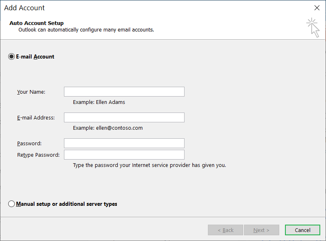Click the Retype Password label
The height and width of the screenshot is (241, 326).
click(38, 155)
